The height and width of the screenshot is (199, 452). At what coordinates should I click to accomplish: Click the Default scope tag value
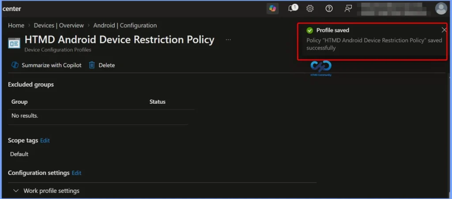pos(19,154)
